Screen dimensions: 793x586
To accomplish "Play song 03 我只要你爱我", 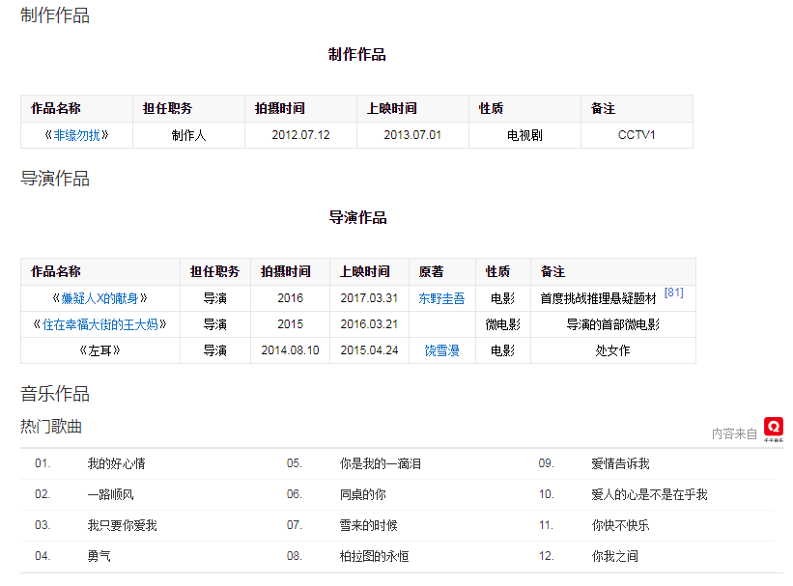I will (122, 525).
